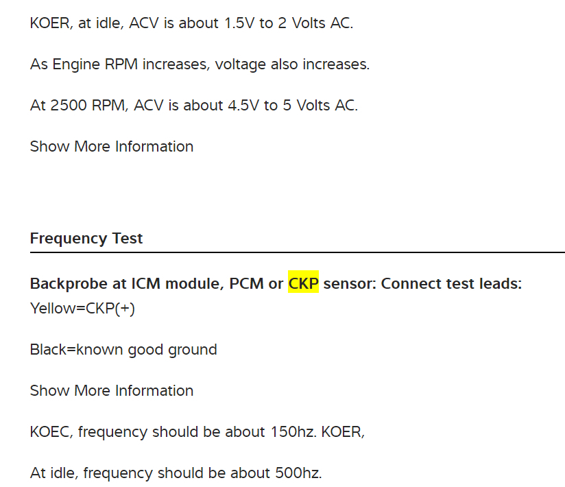Select the Frequency Test heading

[x=86, y=239]
